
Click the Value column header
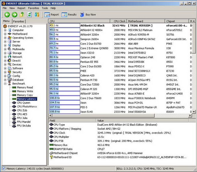pos(142,120)
